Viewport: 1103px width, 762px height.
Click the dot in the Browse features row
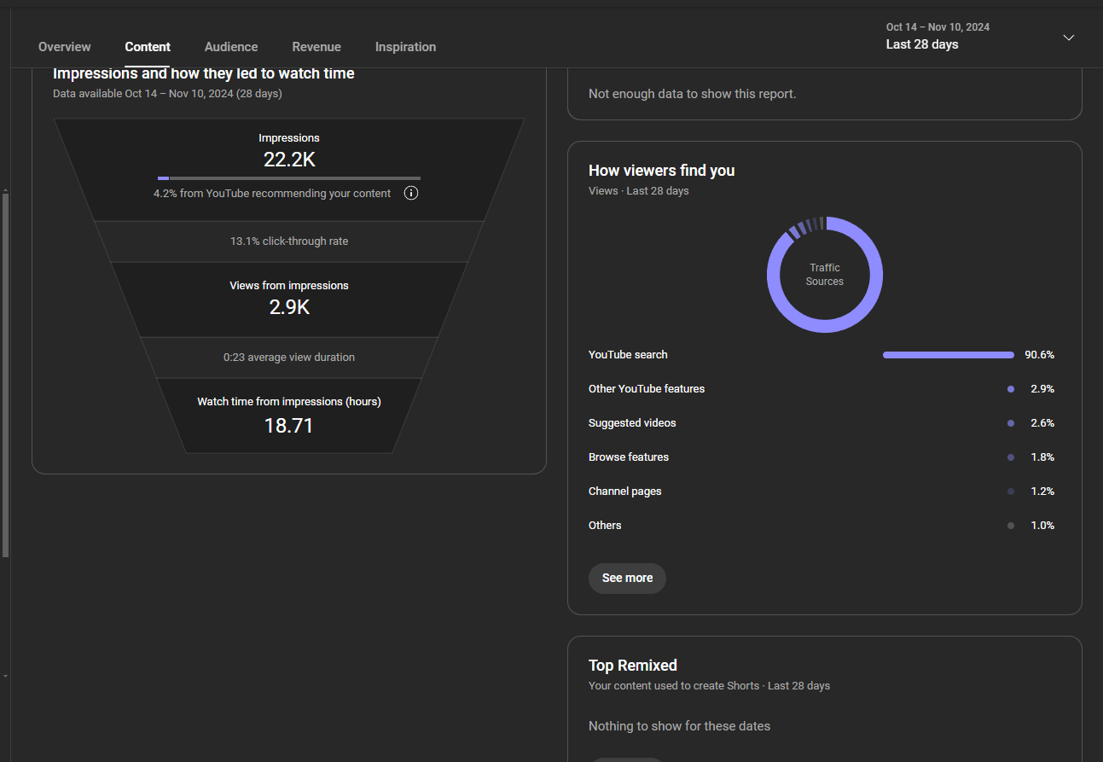click(x=1011, y=457)
